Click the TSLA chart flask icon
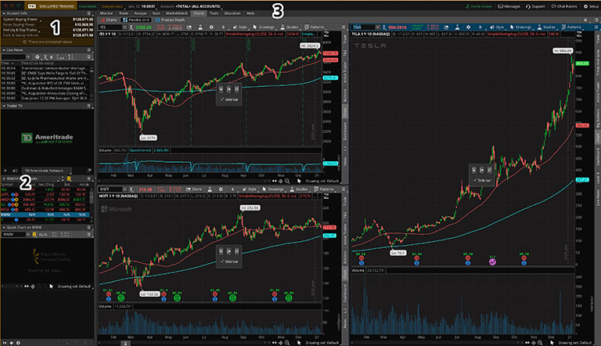The width and height of the screenshot is (601, 346). tap(457, 27)
